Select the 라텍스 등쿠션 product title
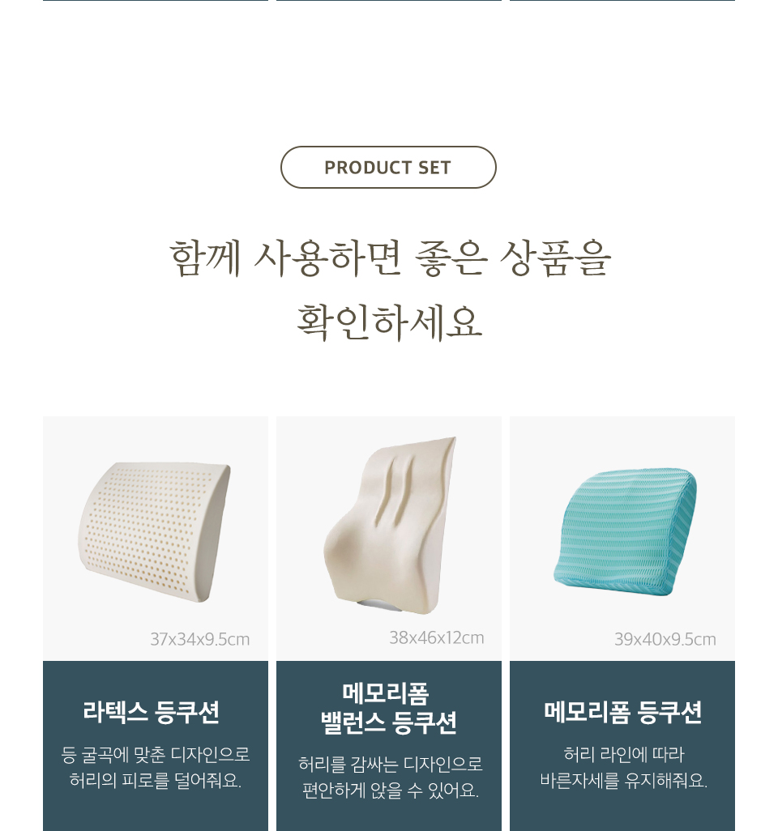The image size is (778, 831). tap(152, 712)
